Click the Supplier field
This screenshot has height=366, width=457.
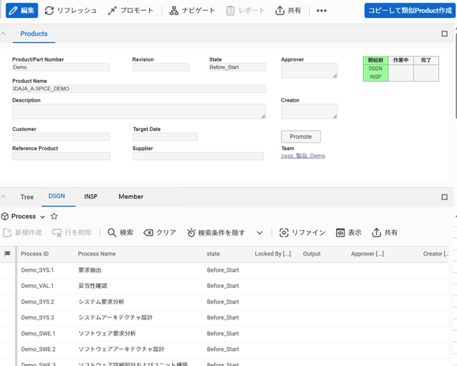[198, 156]
